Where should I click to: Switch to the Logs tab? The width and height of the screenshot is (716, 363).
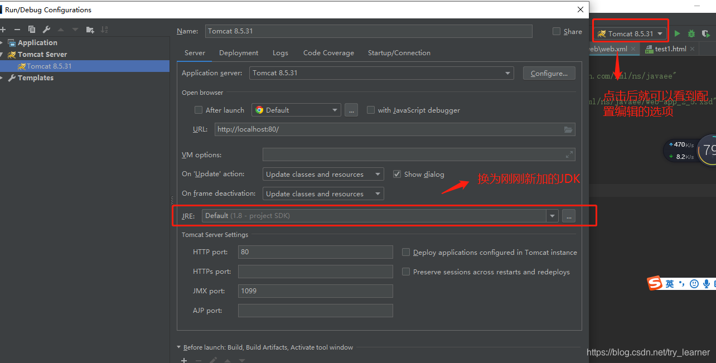(x=280, y=53)
